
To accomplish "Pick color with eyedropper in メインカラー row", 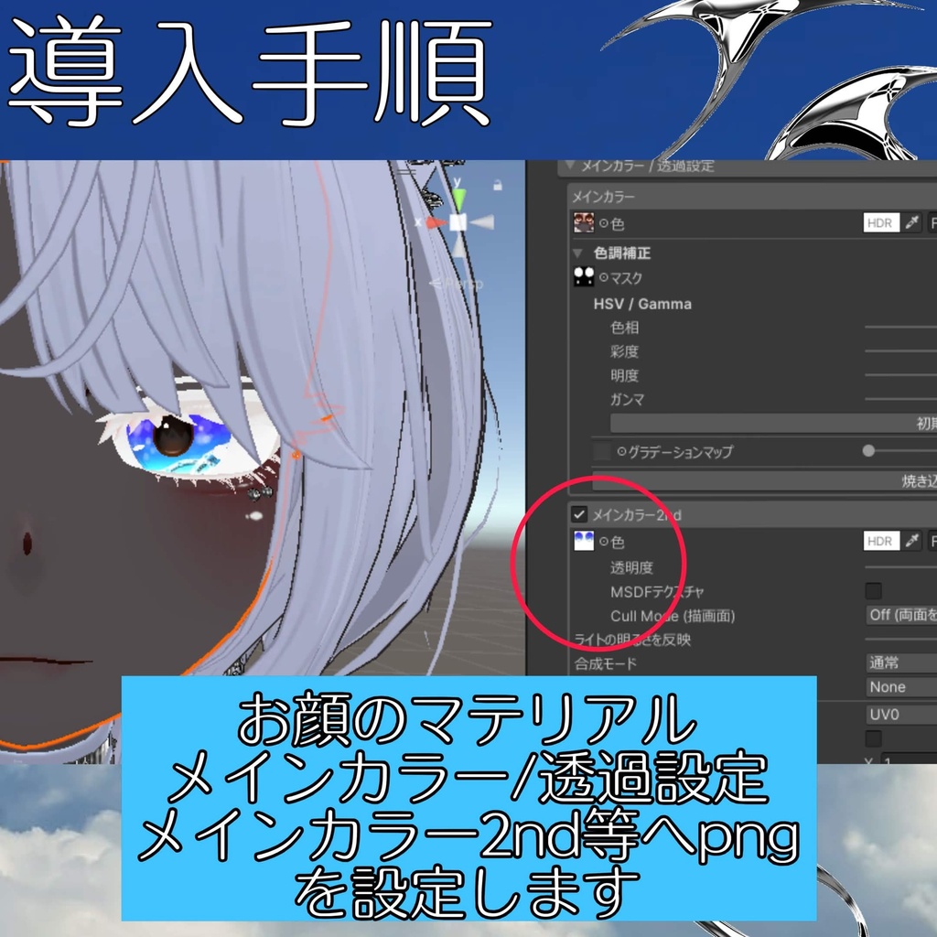I will [911, 223].
